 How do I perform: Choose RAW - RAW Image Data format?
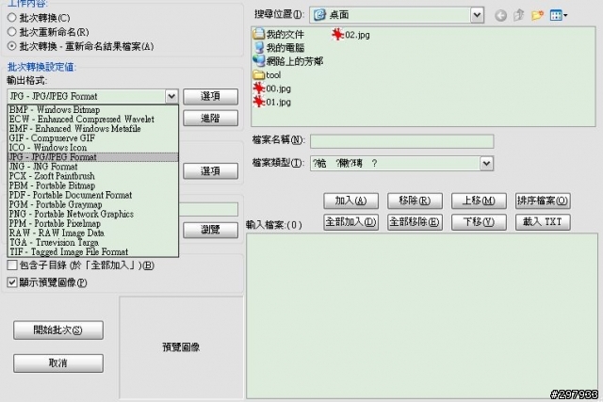click(x=93, y=233)
